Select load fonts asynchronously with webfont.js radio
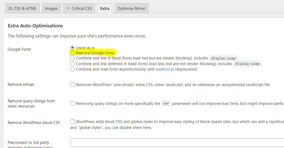The width and height of the screenshot is (284, 148). click(x=73, y=69)
